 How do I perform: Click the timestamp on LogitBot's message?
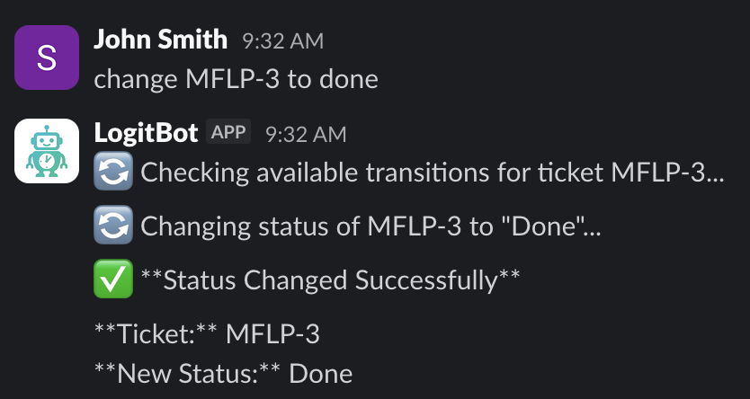pos(306,133)
